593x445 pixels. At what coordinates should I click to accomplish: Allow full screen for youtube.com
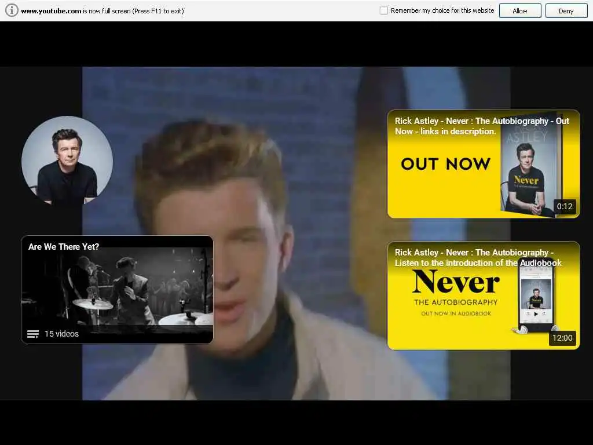pyautogui.click(x=520, y=11)
